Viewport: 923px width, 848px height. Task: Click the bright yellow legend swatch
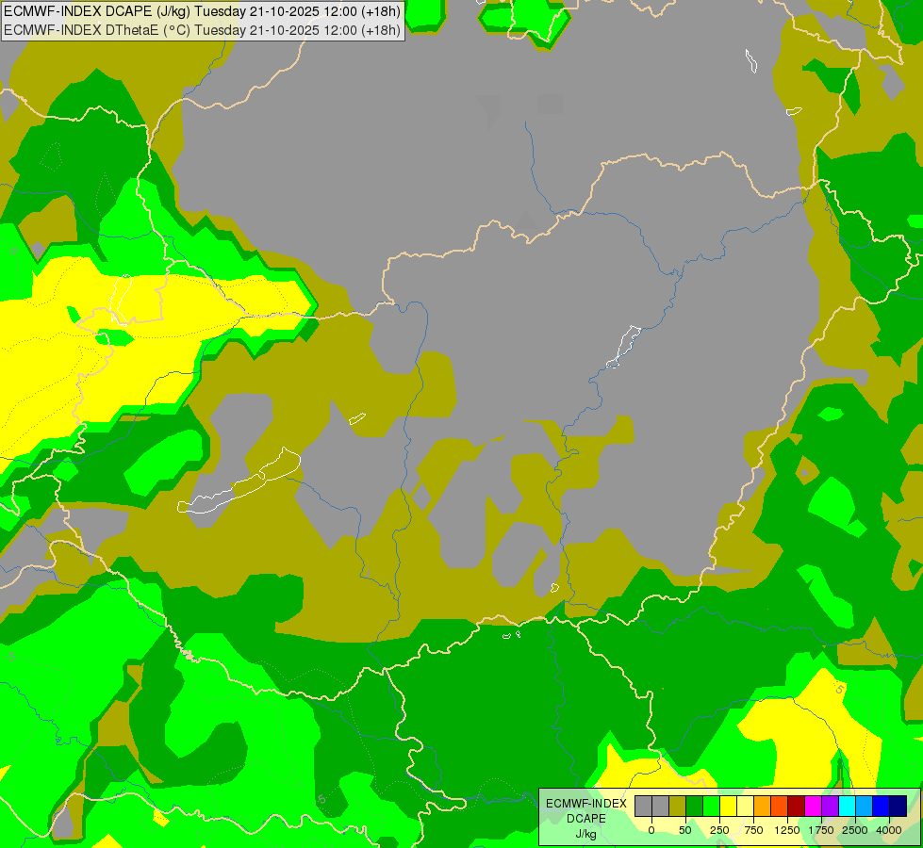point(728,806)
